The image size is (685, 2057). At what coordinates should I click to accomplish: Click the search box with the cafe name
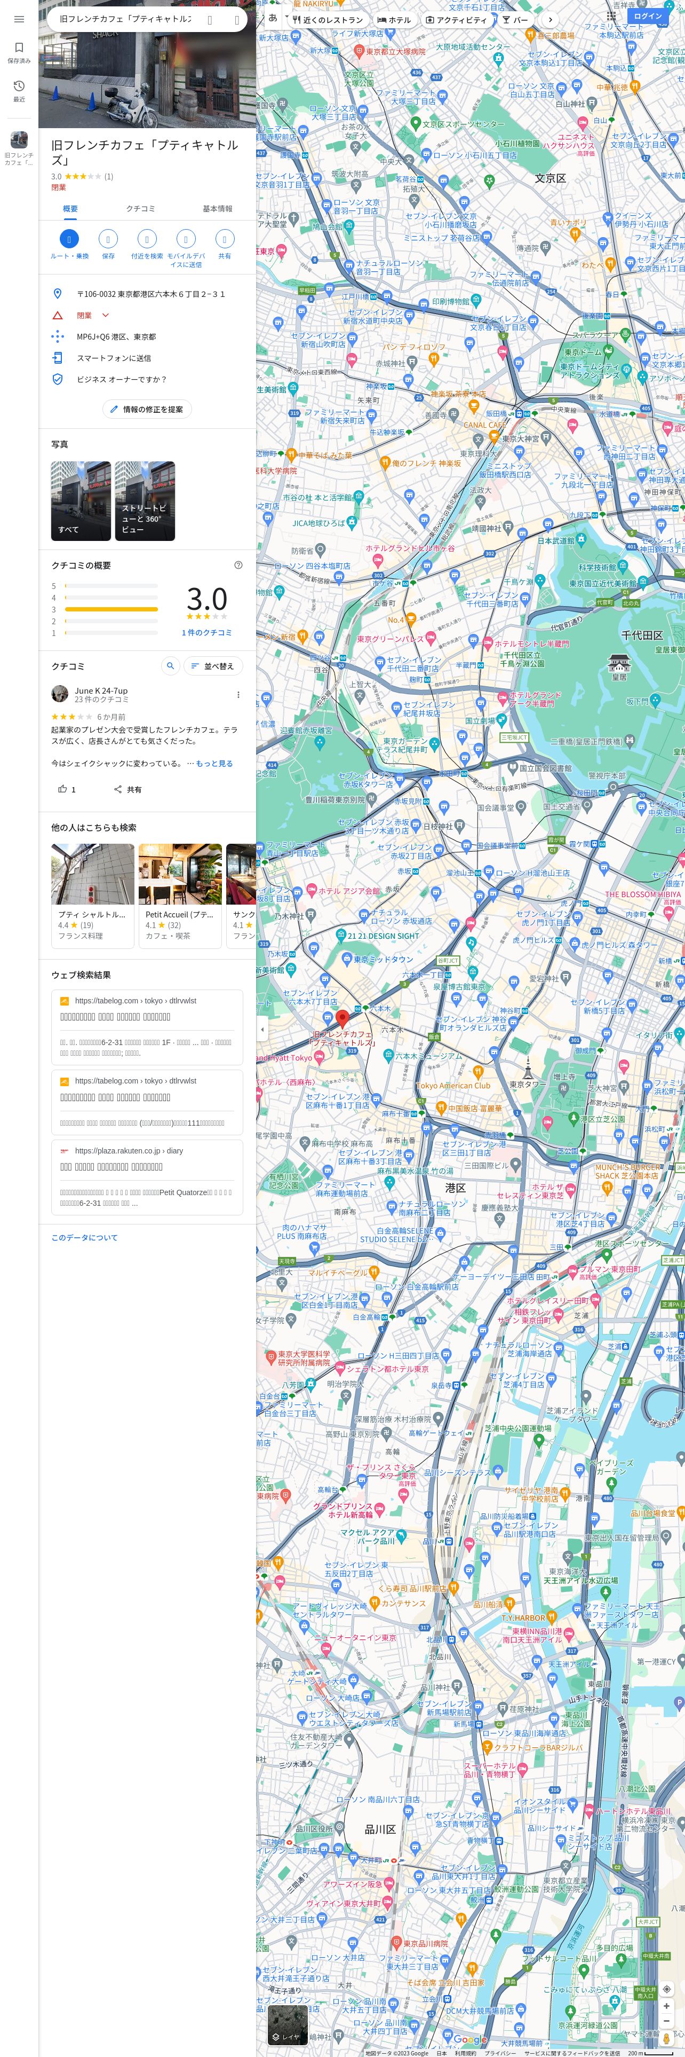point(125,19)
